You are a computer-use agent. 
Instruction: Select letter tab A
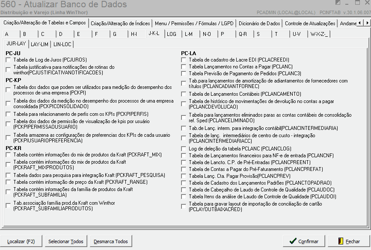click(11, 34)
